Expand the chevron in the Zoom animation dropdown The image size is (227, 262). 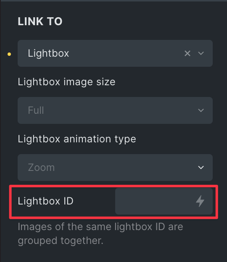pyautogui.click(x=201, y=168)
